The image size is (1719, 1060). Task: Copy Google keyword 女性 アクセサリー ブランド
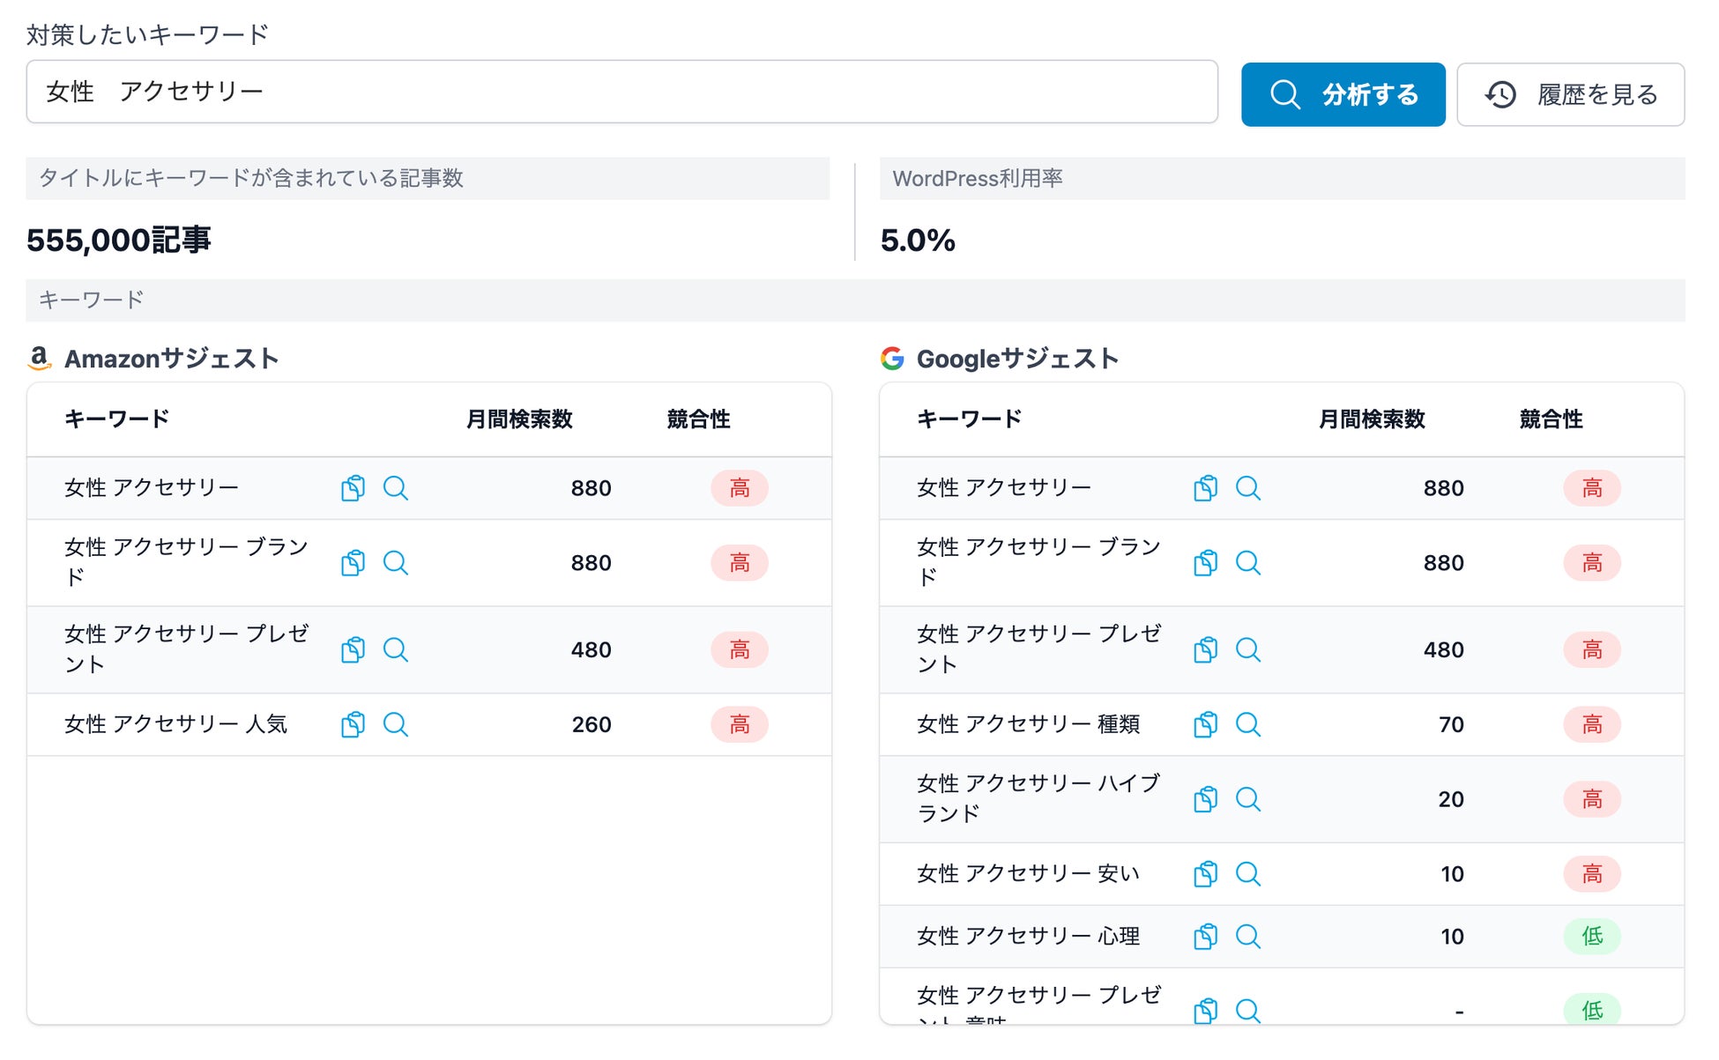coord(1205,563)
